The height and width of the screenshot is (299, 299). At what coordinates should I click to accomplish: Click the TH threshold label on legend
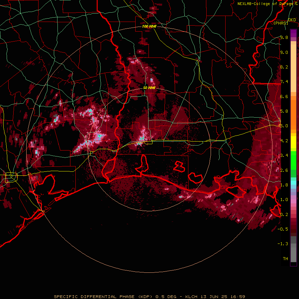pyautogui.click(x=285, y=259)
